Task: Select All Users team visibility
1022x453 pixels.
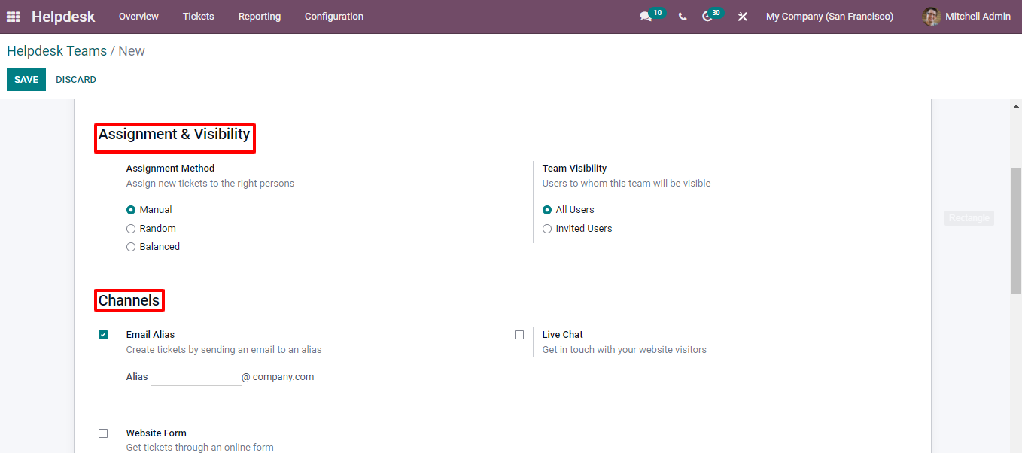Action: click(547, 210)
